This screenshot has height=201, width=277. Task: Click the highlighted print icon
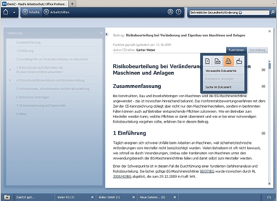pos(228,61)
